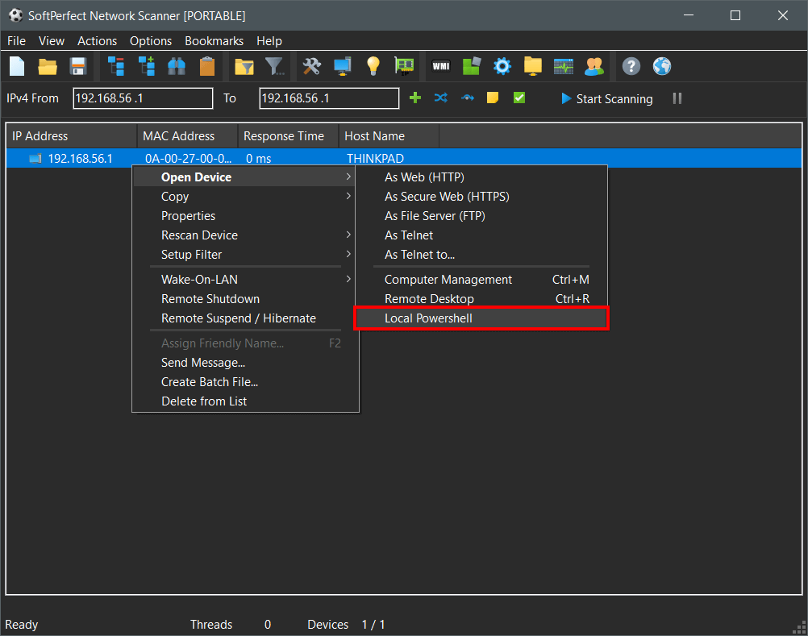Click the IPv4 From address field

(144, 98)
